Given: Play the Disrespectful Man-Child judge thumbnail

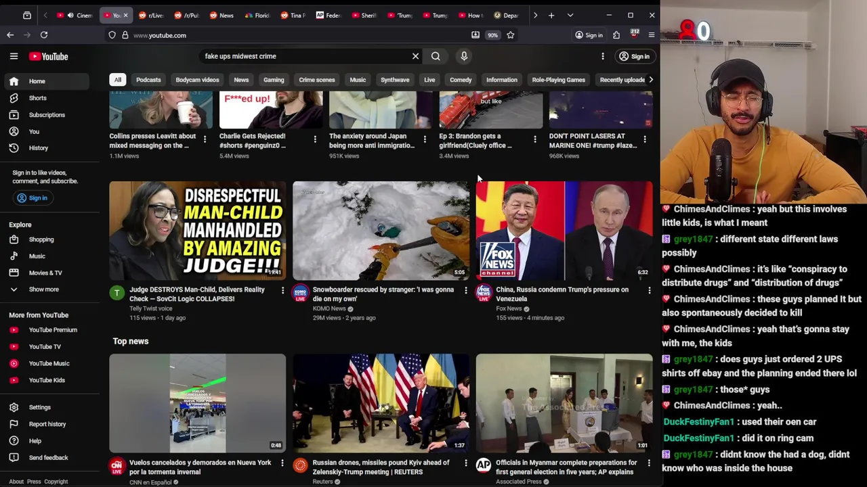Looking at the screenshot, I should 198,231.
